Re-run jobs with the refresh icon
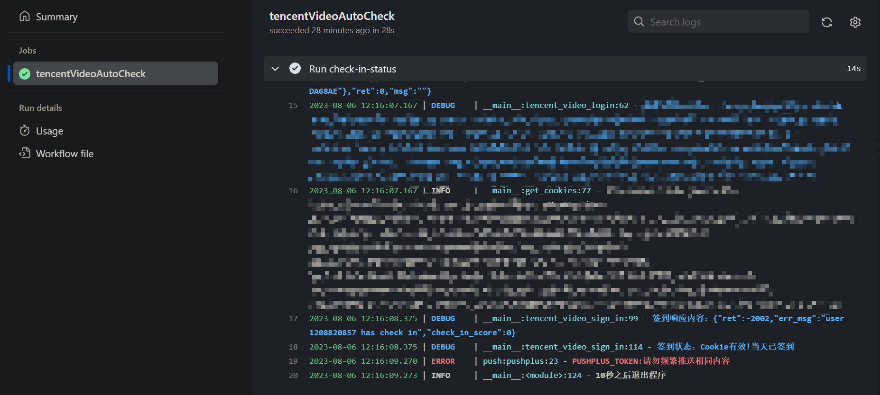 [x=827, y=22]
